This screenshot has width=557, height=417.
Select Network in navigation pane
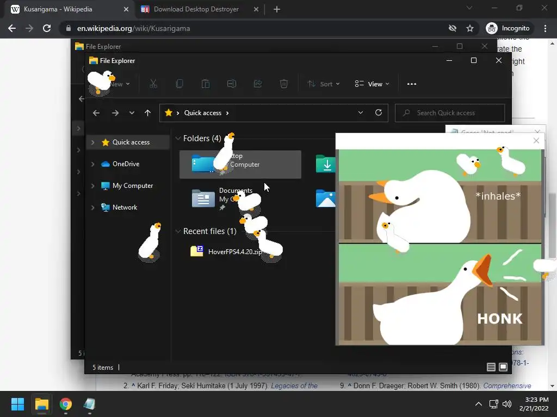[x=125, y=207]
